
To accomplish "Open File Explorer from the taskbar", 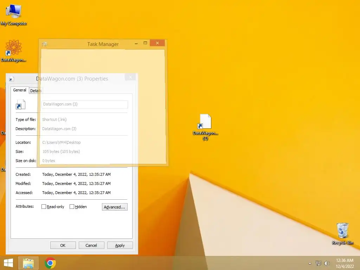I will [x=28, y=263].
